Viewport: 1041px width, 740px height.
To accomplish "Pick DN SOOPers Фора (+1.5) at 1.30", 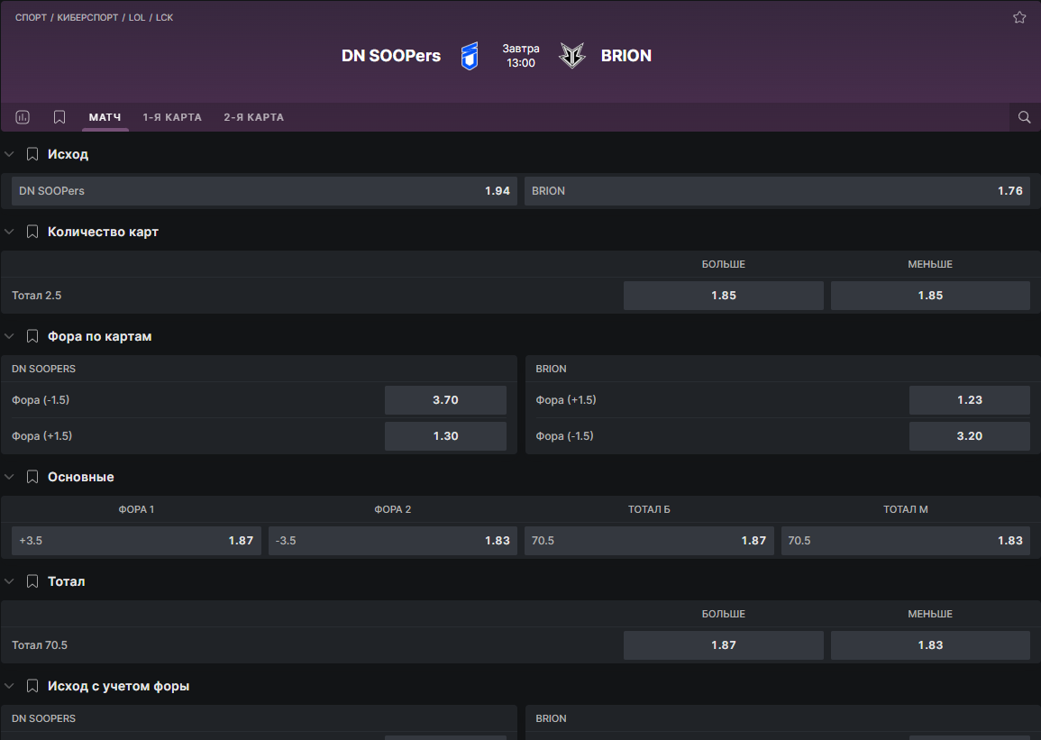I will (445, 436).
